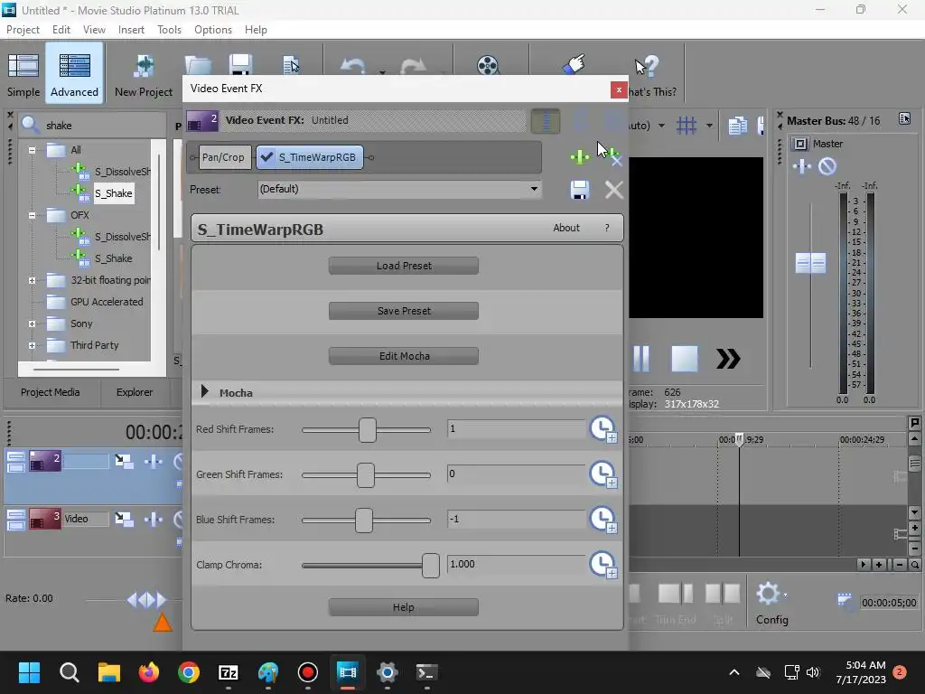
Task: Click the Master Bus volume fader
Action: tap(810, 263)
